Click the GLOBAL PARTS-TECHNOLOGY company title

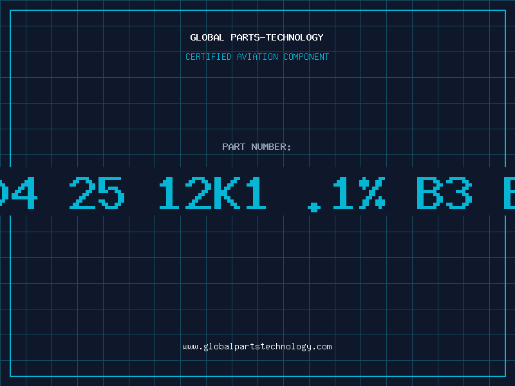pyautogui.click(x=257, y=37)
